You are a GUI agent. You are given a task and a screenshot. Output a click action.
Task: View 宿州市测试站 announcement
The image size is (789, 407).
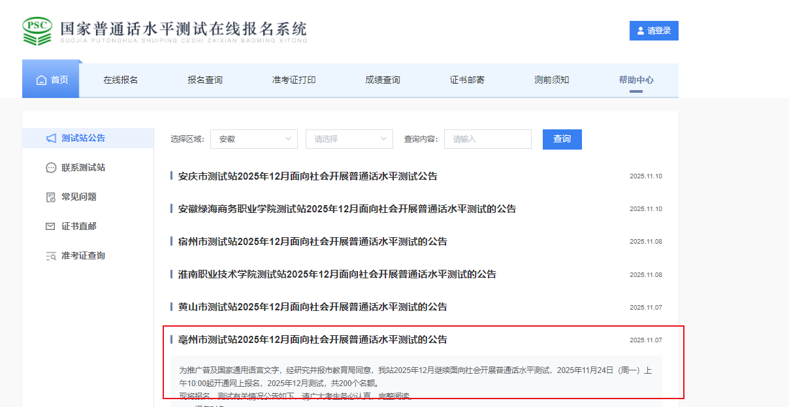click(312, 242)
